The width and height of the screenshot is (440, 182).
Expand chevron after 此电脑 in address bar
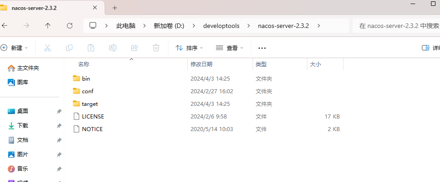click(x=144, y=26)
